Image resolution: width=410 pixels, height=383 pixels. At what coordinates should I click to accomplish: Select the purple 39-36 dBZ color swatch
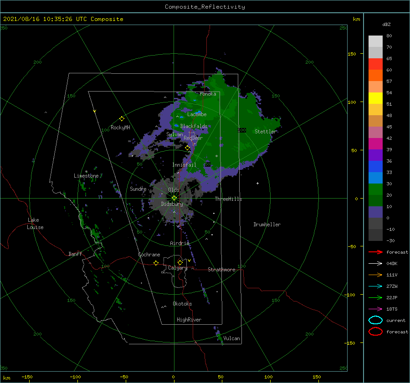click(375, 155)
